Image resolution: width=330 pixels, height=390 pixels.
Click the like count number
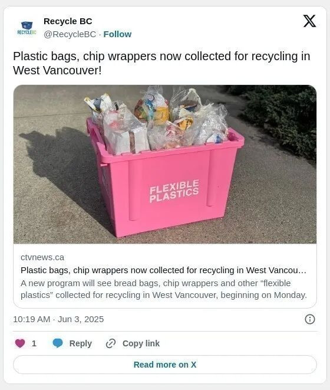(34, 343)
